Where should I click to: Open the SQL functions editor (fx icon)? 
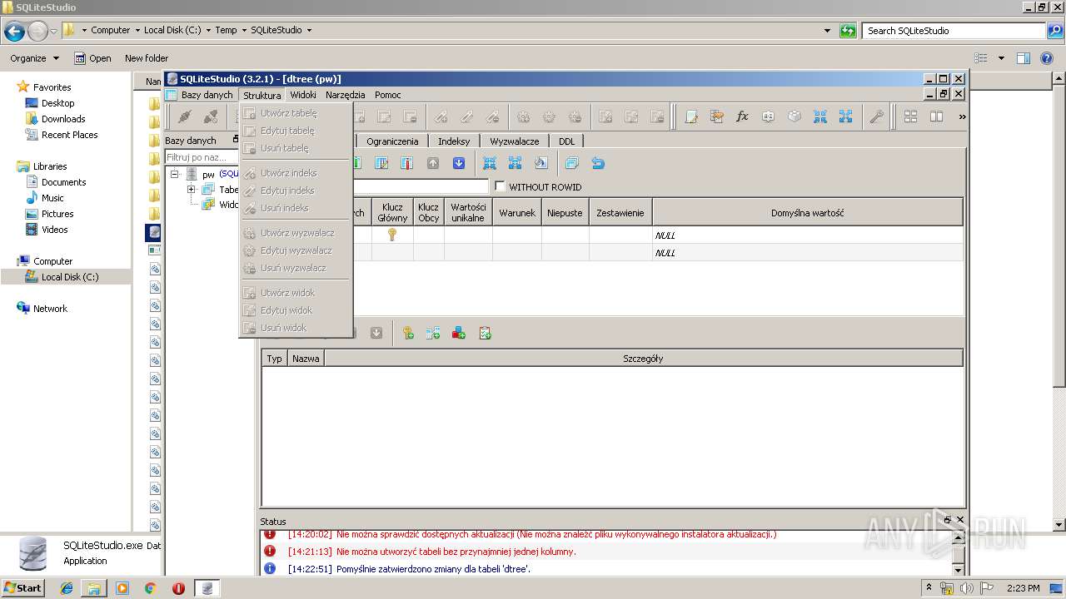click(x=742, y=117)
